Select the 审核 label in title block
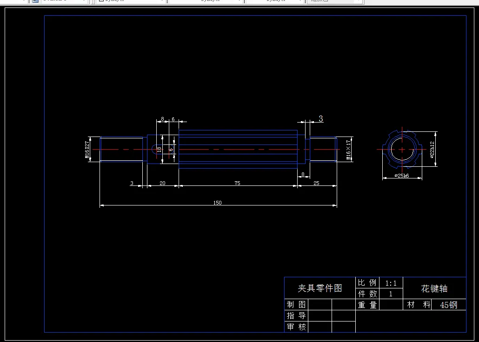The width and height of the screenshot is (479, 342). pyautogui.click(x=296, y=327)
